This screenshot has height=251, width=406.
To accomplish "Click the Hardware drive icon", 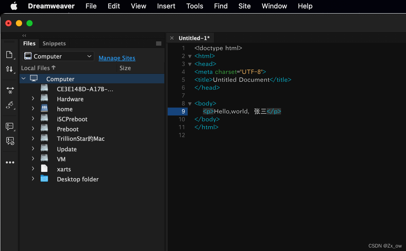I will pos(44,98).
